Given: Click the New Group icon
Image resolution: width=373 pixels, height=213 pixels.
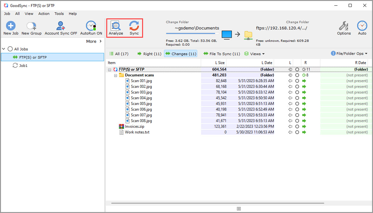Looking at the screenshot, I should [31, 28].
